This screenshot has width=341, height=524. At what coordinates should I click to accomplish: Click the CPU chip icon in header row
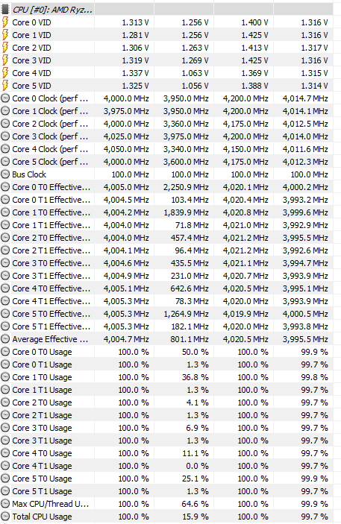coord(5,10)
